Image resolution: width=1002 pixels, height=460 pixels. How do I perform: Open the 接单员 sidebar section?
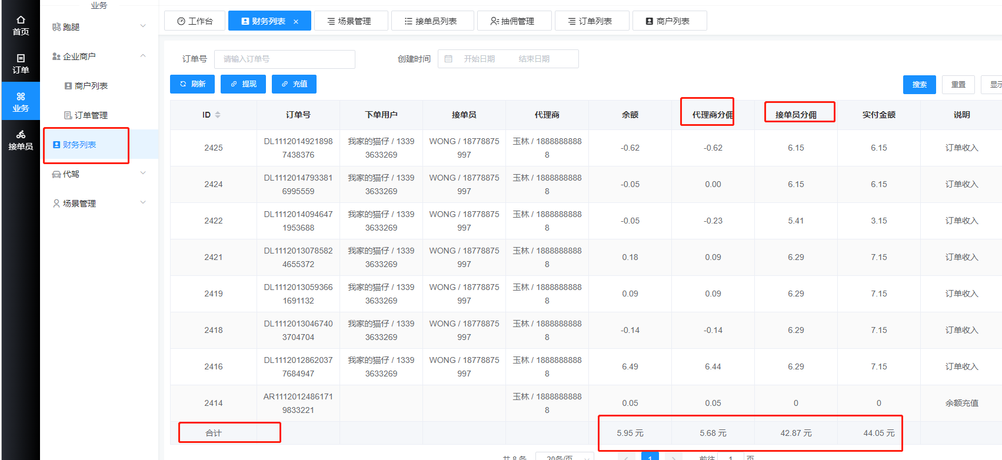pyautogui.click(x=21, y=140)
